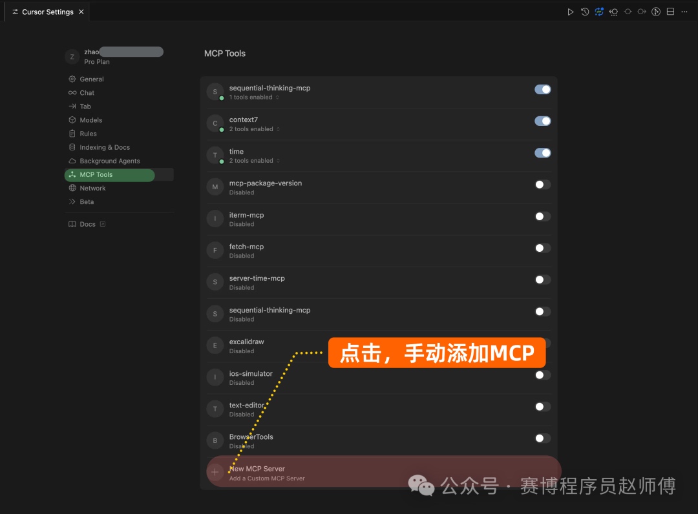
Task: Click the F avatar of fetch-mcp
Action: (215, 251)
